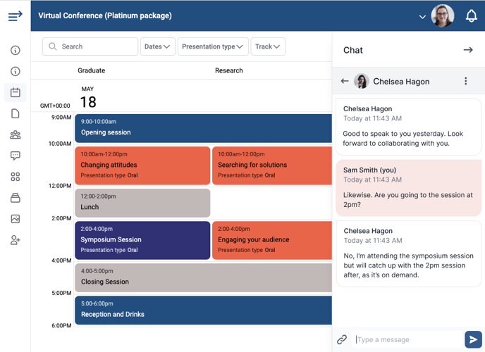Open the hamburger navigation menu icon

[16, 15]
